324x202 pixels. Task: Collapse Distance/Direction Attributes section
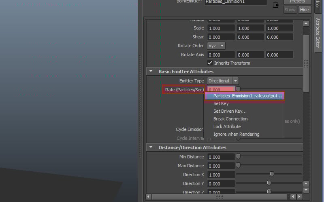click(151, 147)
